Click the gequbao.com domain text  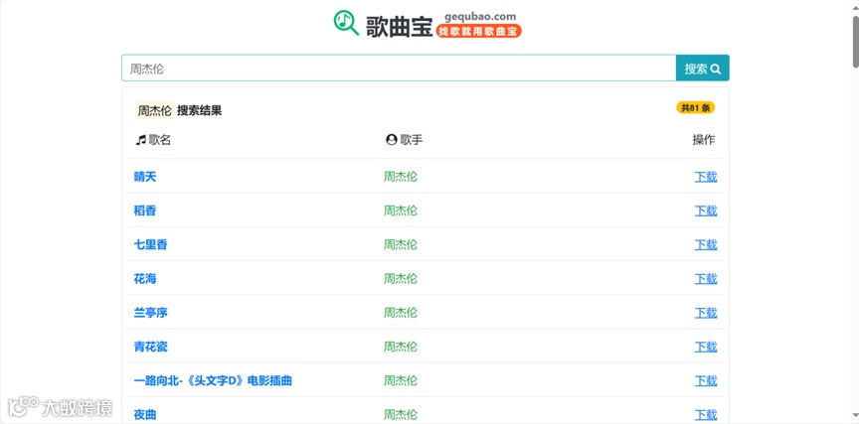480,17
